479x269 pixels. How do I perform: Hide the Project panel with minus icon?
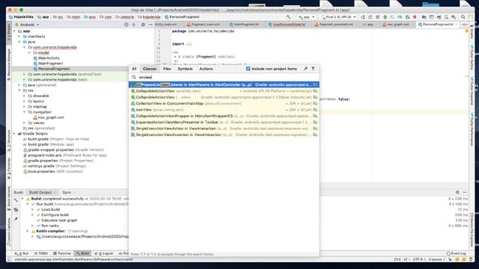150,25
